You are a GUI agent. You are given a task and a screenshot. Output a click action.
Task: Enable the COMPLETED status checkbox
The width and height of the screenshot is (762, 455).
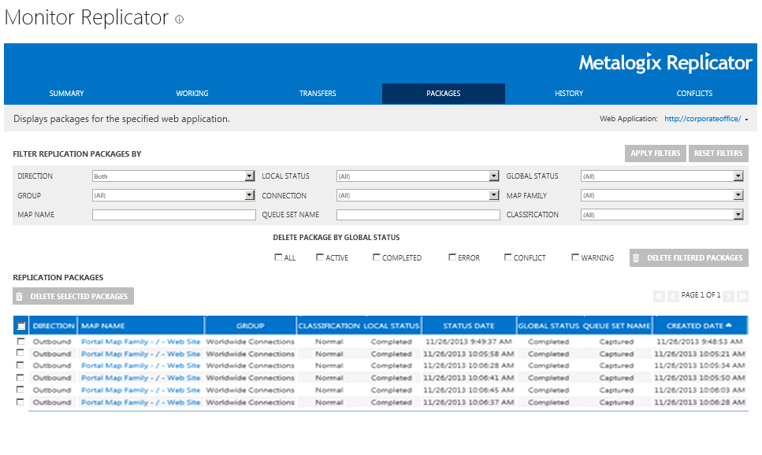point(377,257)
